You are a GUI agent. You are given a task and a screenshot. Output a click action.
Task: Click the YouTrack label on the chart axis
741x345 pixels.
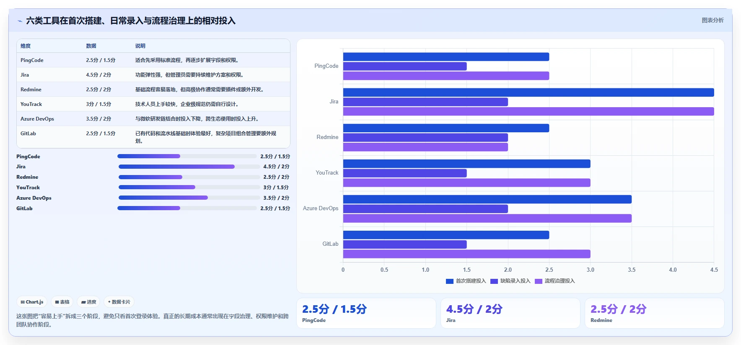click(x=327, y=172)
